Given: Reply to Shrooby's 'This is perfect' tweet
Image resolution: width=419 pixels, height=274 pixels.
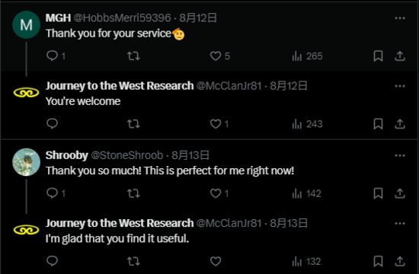Looking at the screenshot, I should click(x=56, y=193).
